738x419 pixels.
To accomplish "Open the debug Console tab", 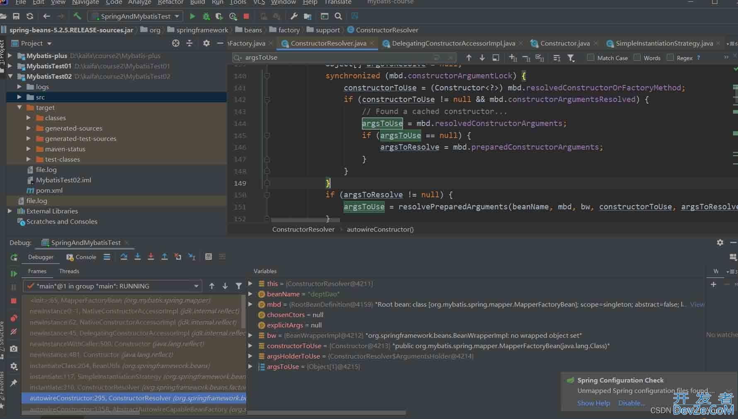I will pyautogui.click(x=81, y=257).
